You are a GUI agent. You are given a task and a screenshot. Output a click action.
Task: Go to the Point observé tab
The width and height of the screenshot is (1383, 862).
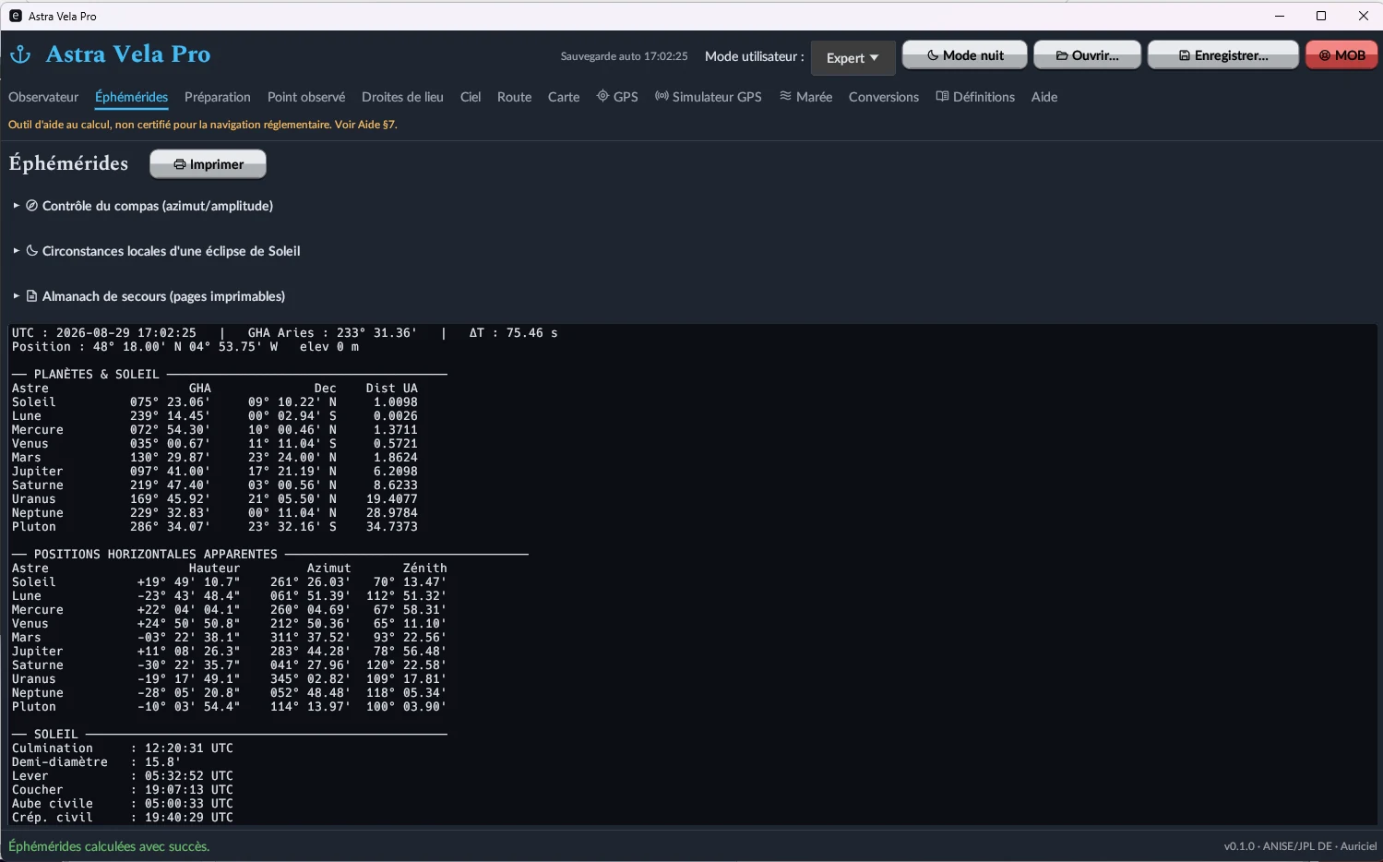tap(306, 97)
